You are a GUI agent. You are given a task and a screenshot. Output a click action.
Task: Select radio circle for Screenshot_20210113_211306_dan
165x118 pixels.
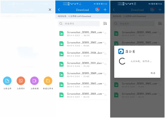(105, 54)
